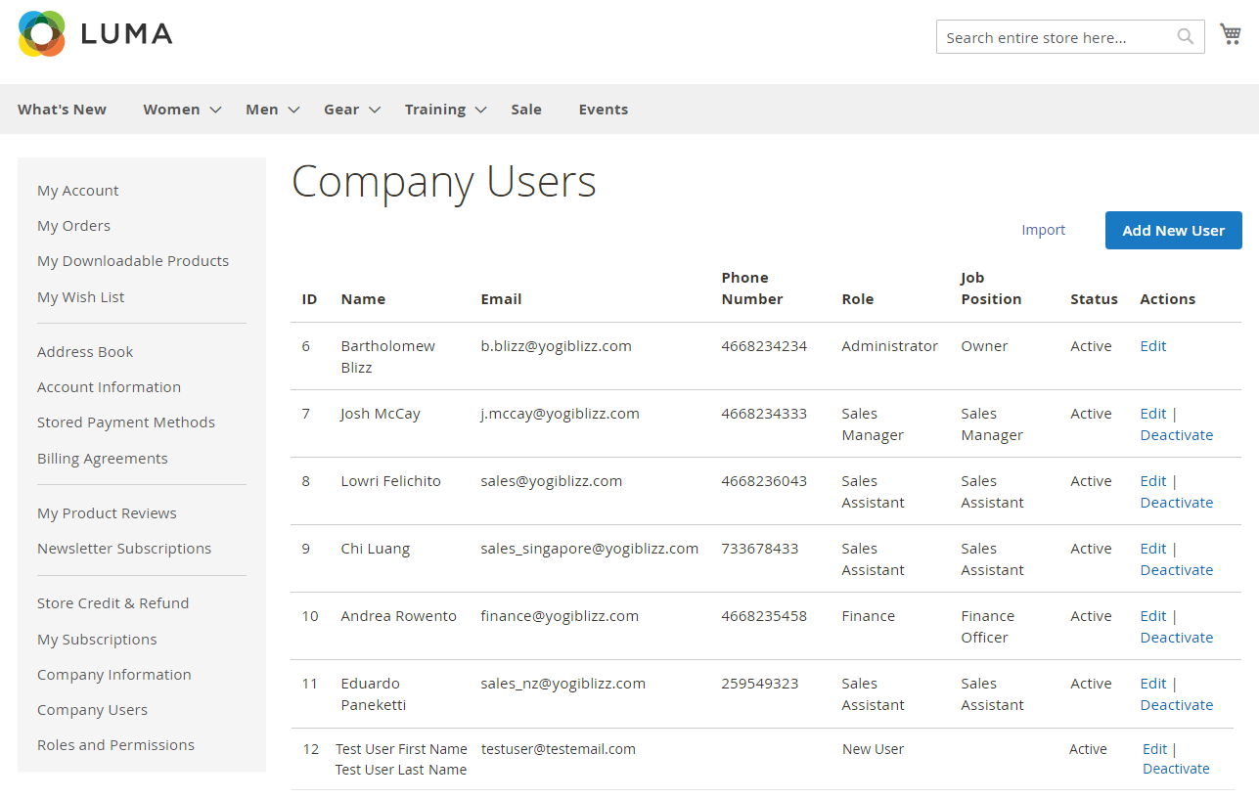Expand the Gear menu chevron
This screenshot has width=1259, height=799.
tap(374, 110)
